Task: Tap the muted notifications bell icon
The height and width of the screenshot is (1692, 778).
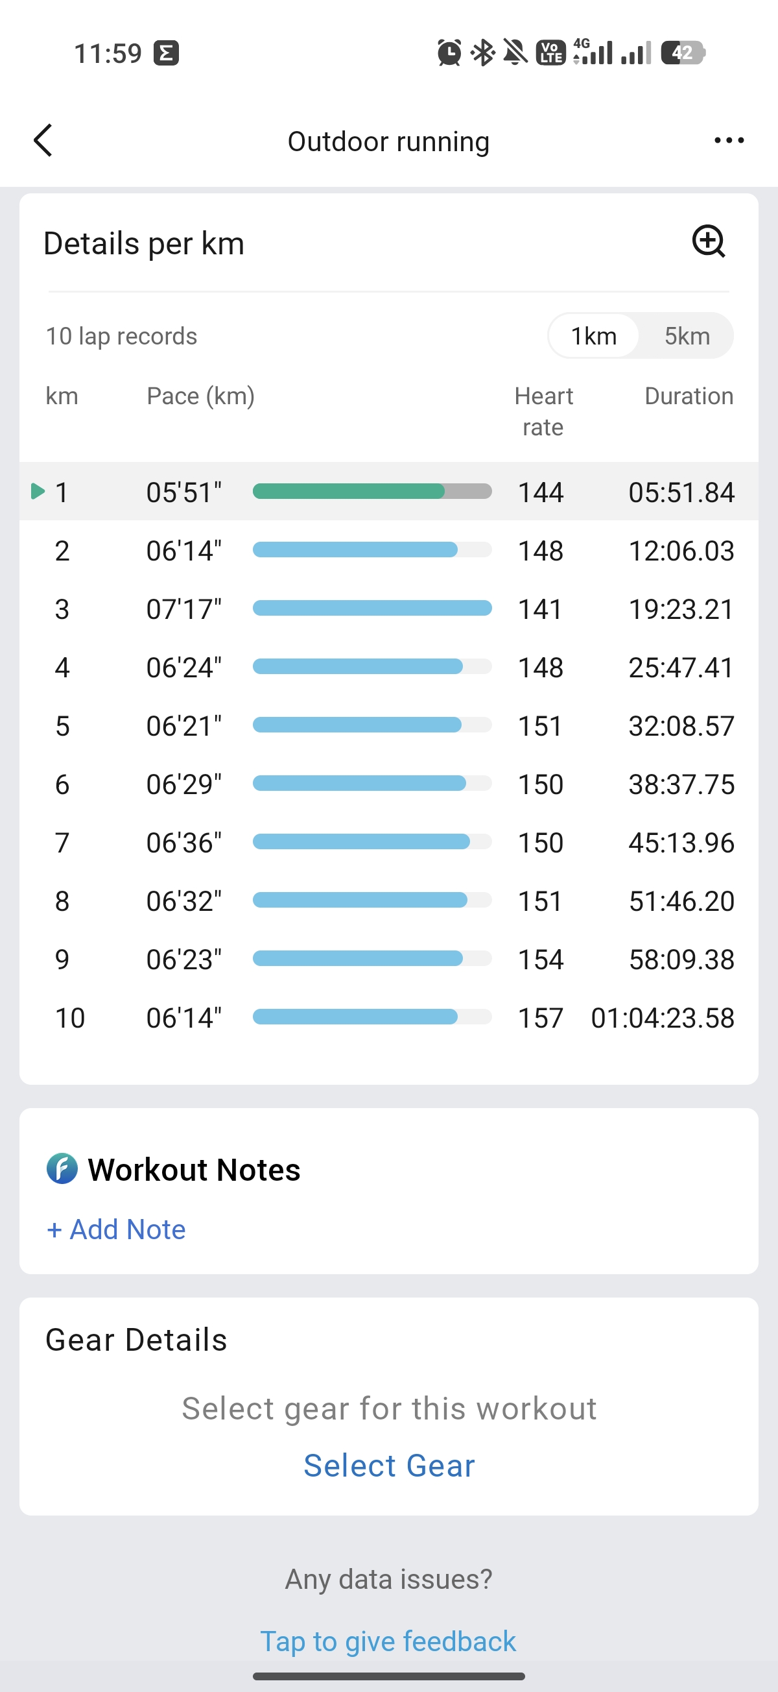Action: pyautogui.click(x=515, y=53)
